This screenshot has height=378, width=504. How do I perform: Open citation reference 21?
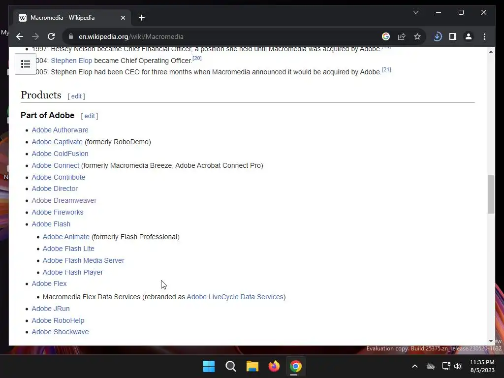pyautogui.click(x=386, y=69)
